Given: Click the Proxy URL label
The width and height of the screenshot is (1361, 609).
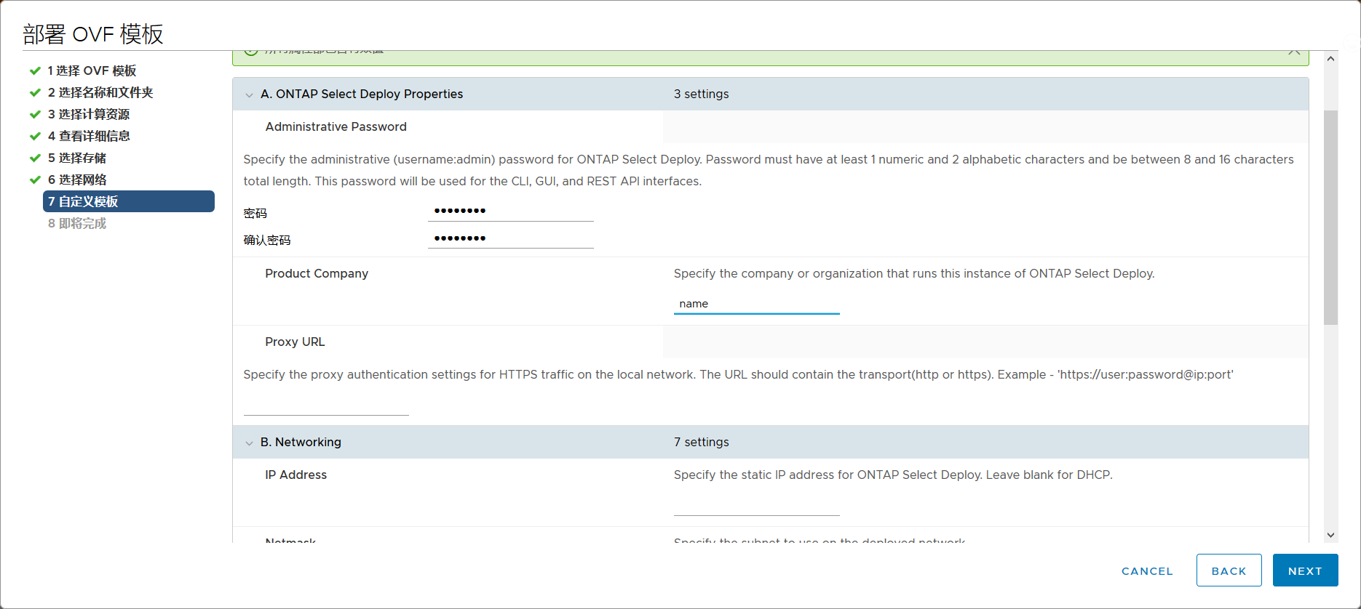Looking at the screenshot, I should [x=295, y=342].
